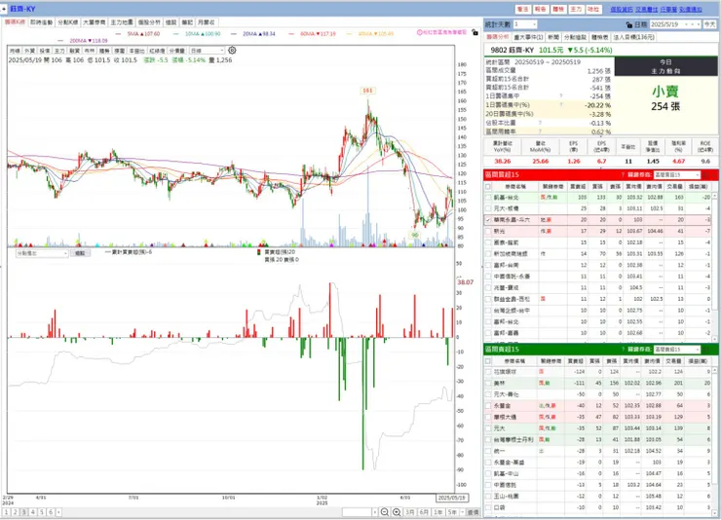Toggle the 外資 chart overlay button
This screenshot has width=721, height=520.
coord(30,51)
